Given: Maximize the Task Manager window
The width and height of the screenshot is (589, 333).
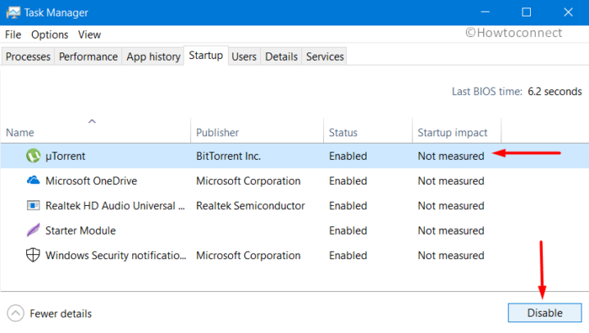Looking at the screenshot, I should [527, 12].
